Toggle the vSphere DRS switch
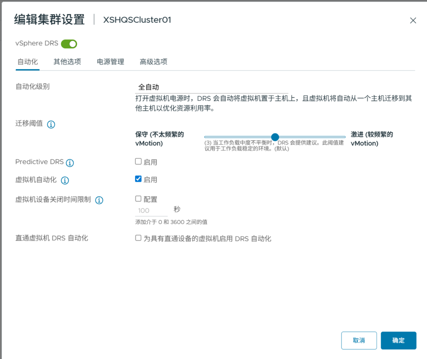This screenshot has width=427, height=359. click(69, 44)
